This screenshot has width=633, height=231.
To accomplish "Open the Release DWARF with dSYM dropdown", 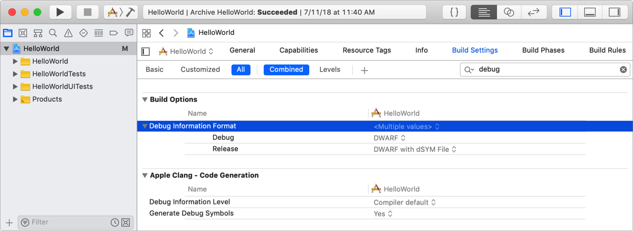I will (415, 149).
